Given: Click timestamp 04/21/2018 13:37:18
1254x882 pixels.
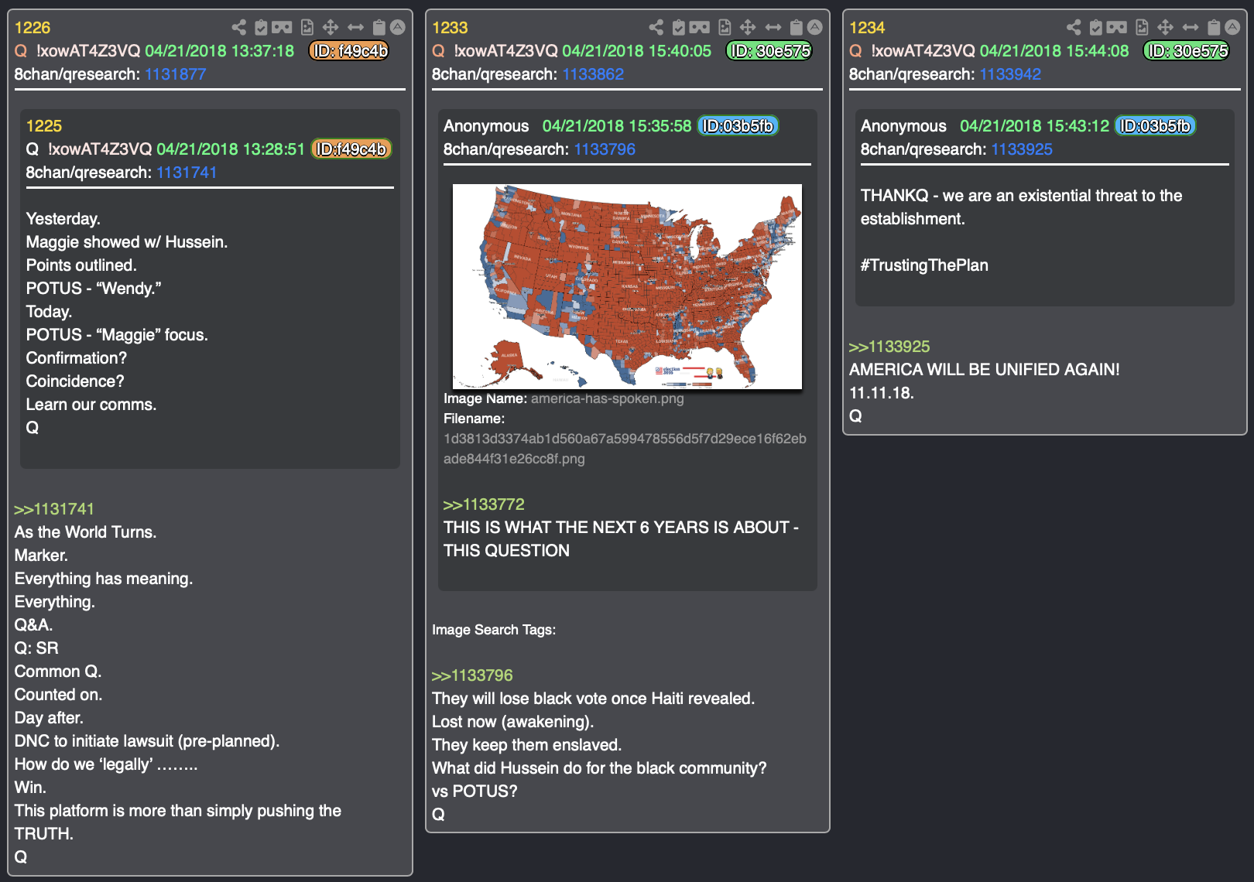Looking at the screenshot, I should pos(220,51).
